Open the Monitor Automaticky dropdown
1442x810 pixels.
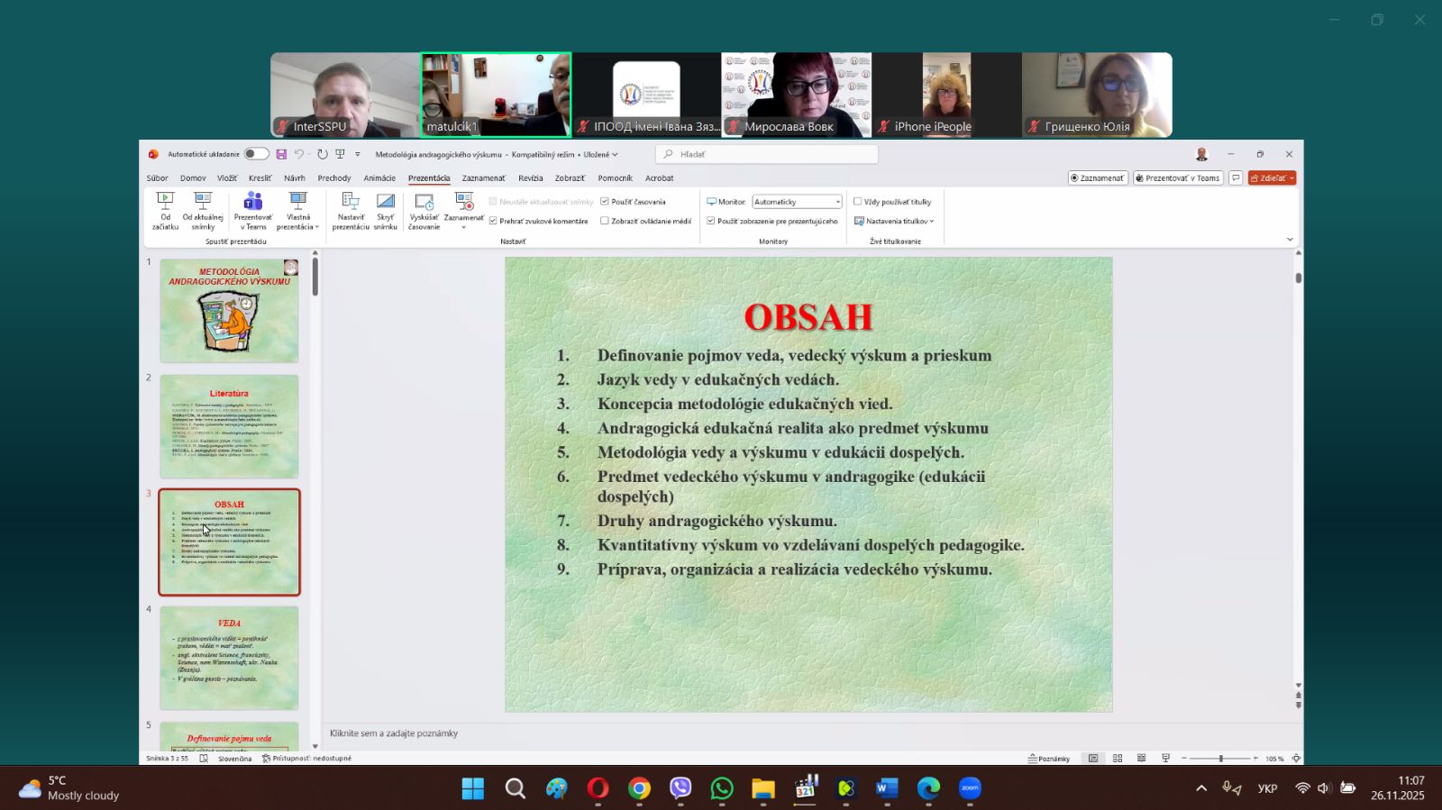[x=797, y=202]
